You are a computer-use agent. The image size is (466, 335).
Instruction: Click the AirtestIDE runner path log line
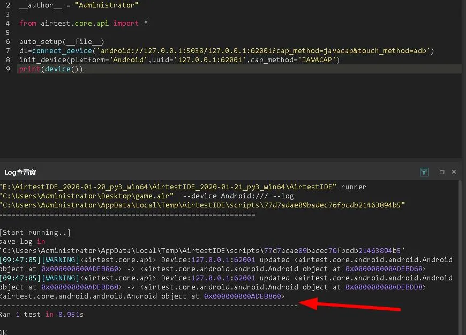(183, 187)
